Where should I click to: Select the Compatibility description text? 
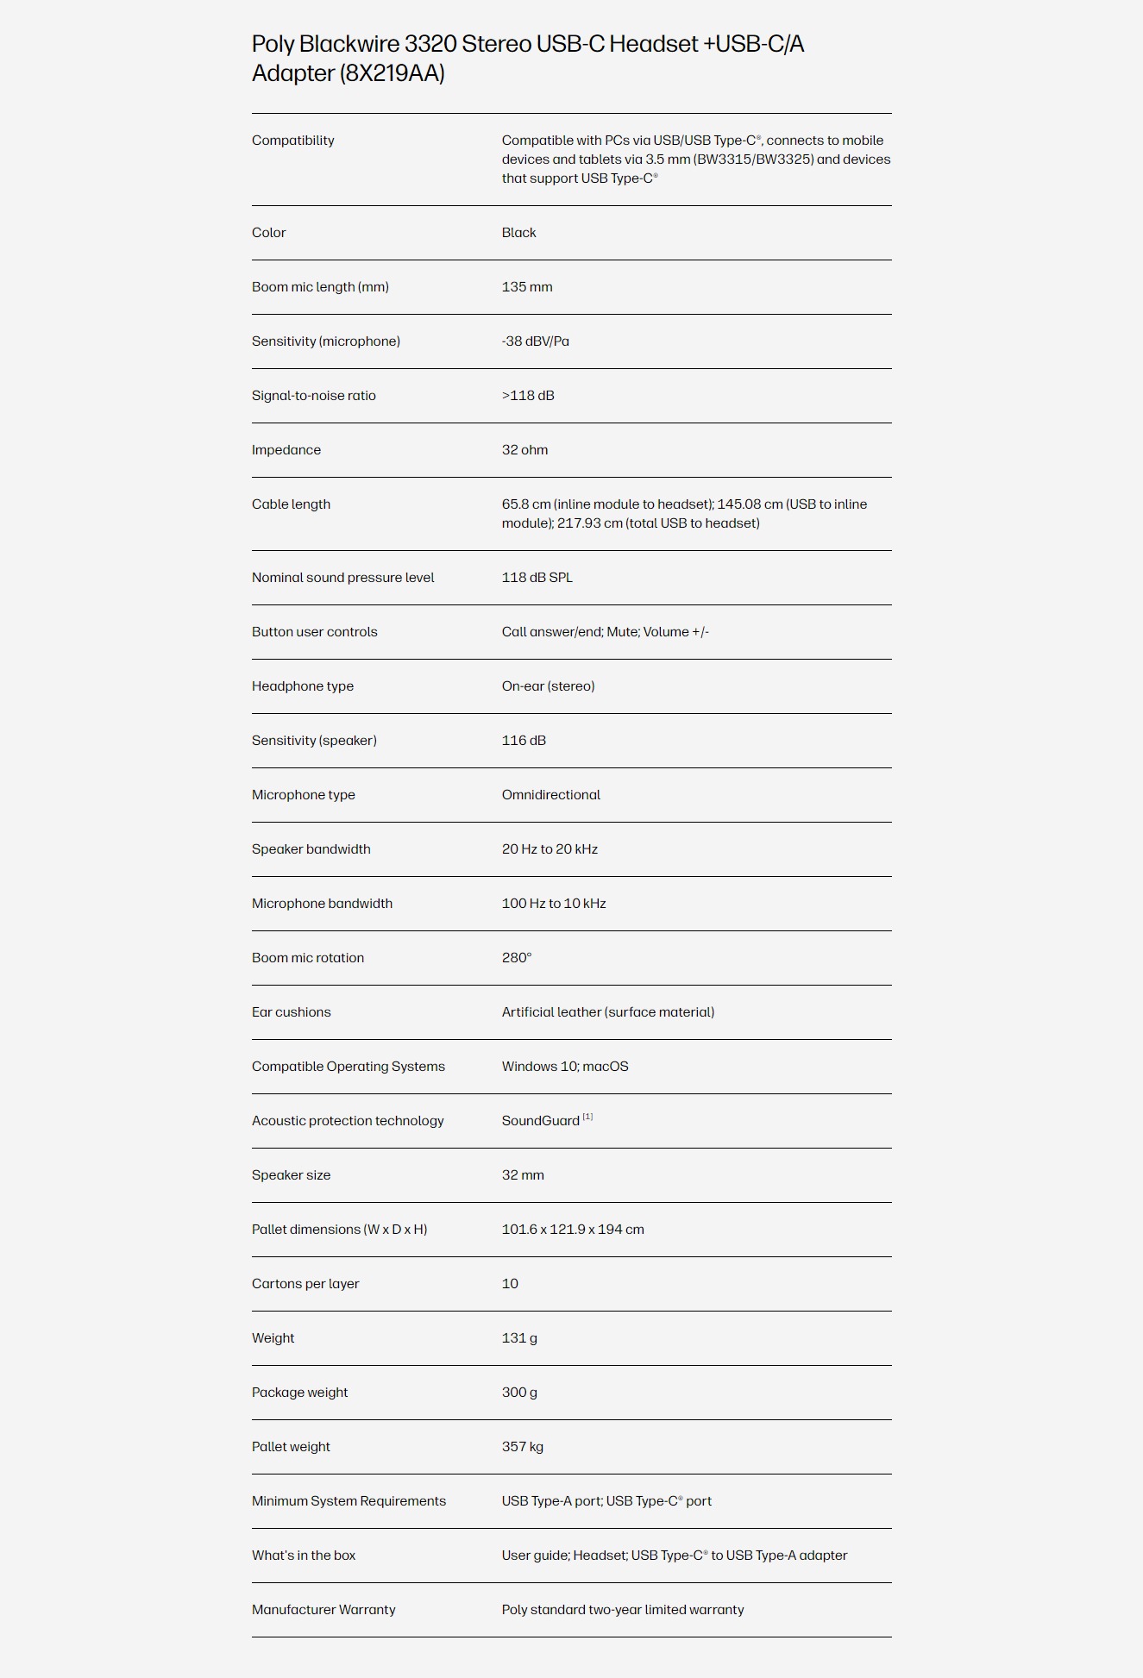696,160
